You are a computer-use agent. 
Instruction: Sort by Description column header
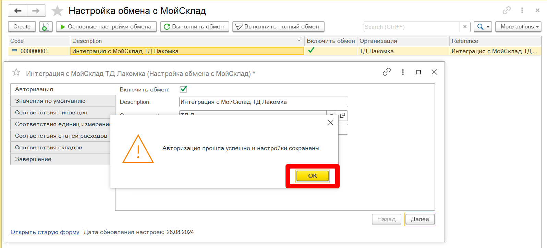[187, 41]
